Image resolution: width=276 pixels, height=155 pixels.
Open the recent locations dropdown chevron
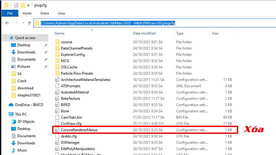click(23, 23)
